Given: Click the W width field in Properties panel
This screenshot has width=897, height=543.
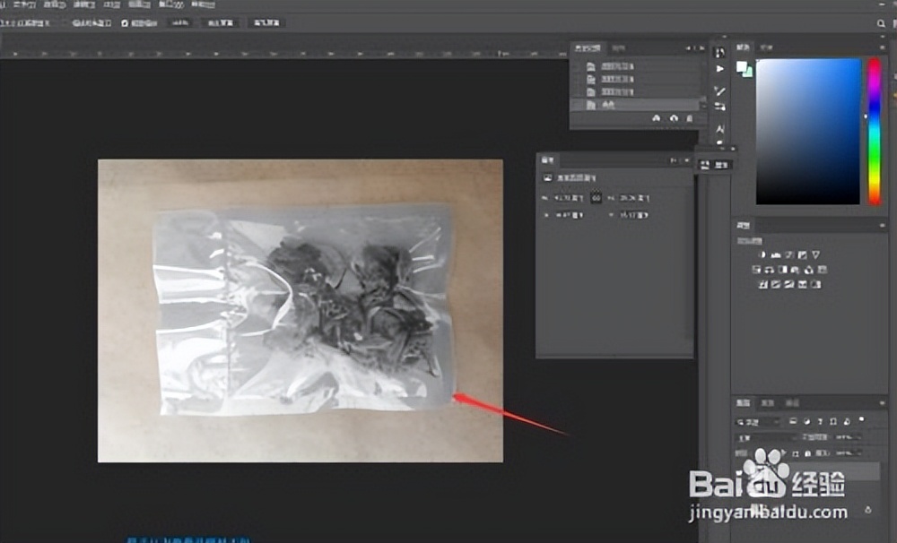Looking at the screenshot, I should [569, 198].
